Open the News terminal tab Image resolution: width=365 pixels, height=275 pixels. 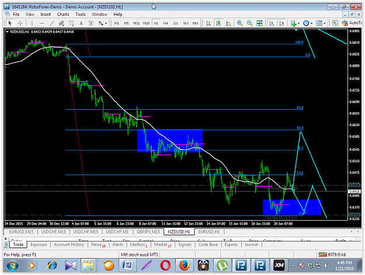point(98,245)
